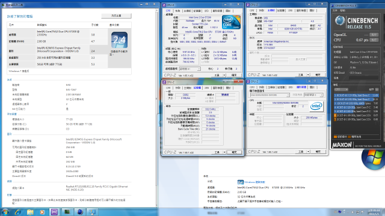The width and height of the screenshot is (385, 216).
Task: Click the small Windows Experience Index badge
Action: click(x=241, y=182)
